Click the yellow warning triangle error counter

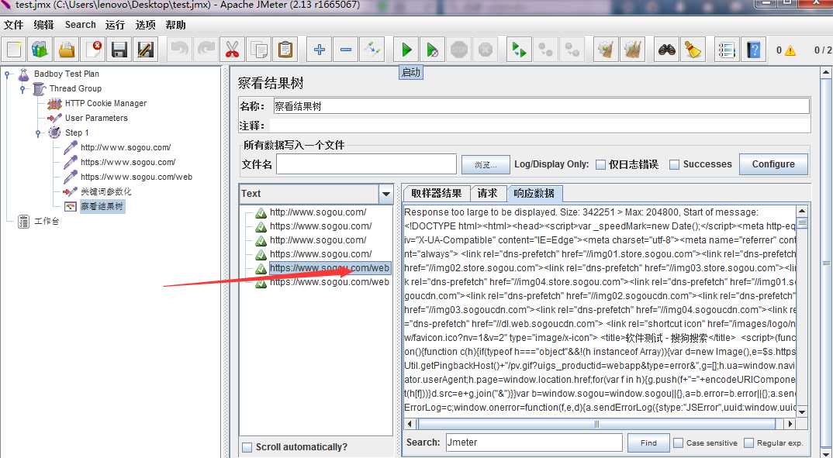[x=790, y=50]
